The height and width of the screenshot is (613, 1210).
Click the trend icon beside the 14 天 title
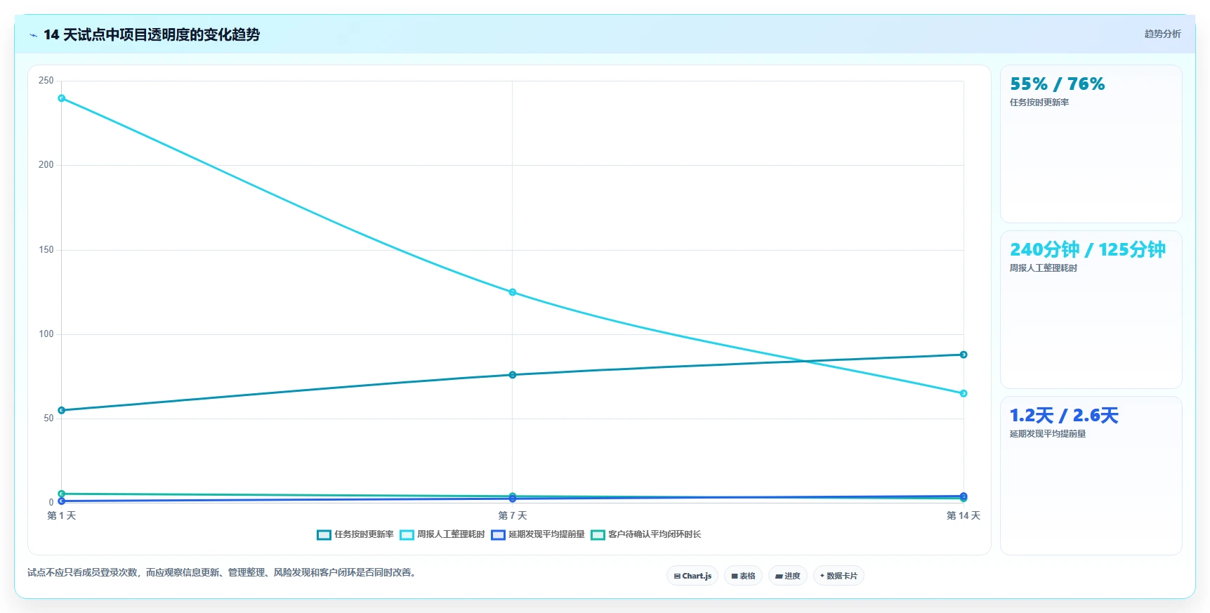point(33,35)
